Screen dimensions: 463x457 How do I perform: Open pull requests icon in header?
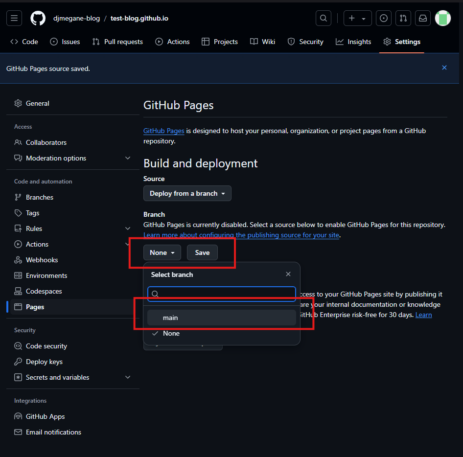[403, 18]
